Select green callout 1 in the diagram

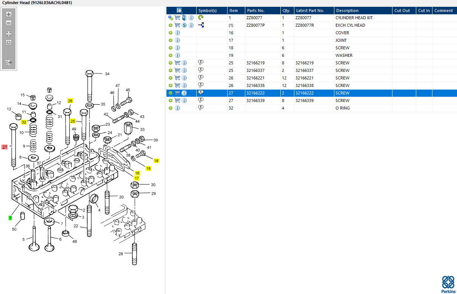tap(10, 218)
